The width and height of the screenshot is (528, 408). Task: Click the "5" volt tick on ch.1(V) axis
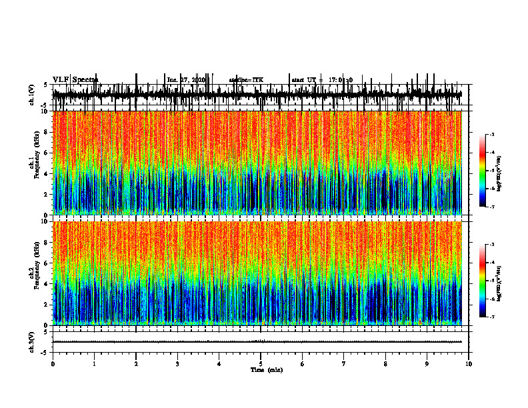click(45, 85)
